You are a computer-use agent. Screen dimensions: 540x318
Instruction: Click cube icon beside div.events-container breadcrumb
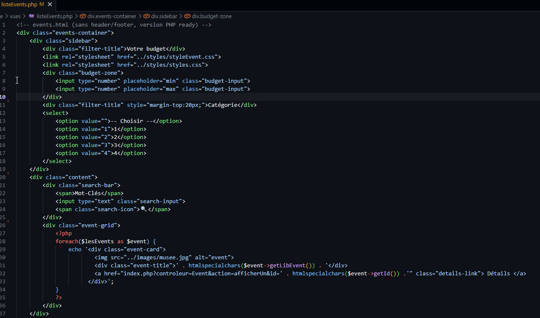(x=83, y=16)
